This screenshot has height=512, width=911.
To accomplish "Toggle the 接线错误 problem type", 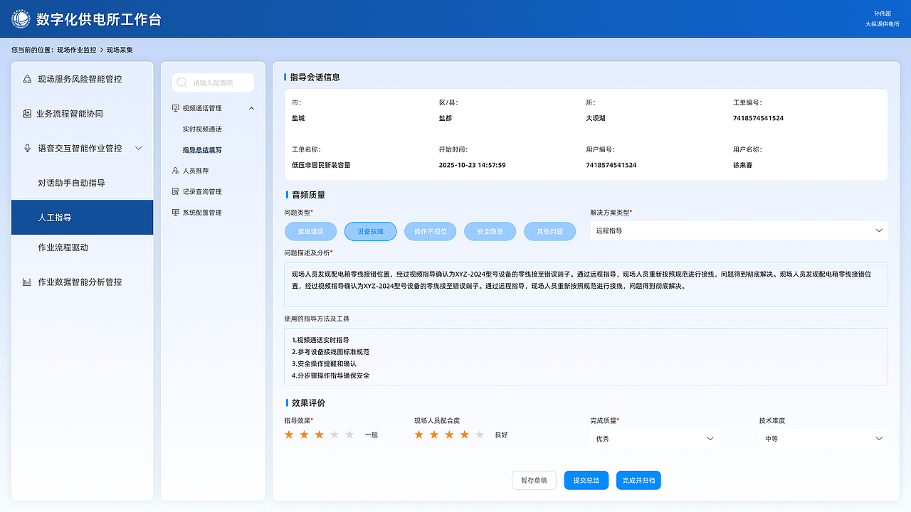I will [310, 231].
